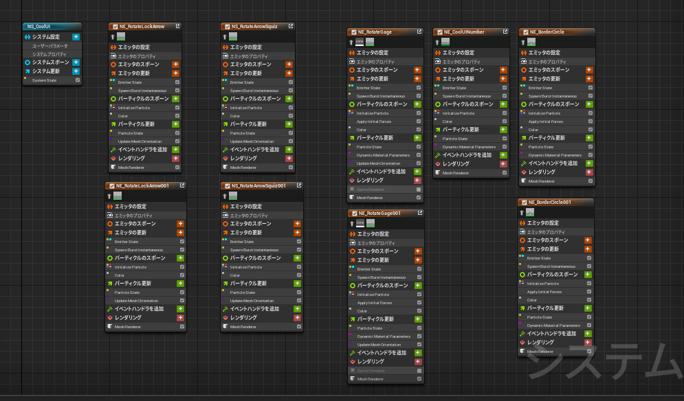Image resolution: width=684 pixels, height=401 pixels.
Task: Add パーティクル更新 module in NE_CoolUINumber
Action: coord(503,130)
